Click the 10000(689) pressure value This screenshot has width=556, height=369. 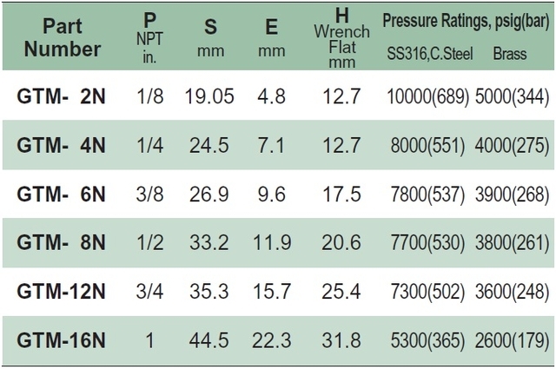point(428,96)
